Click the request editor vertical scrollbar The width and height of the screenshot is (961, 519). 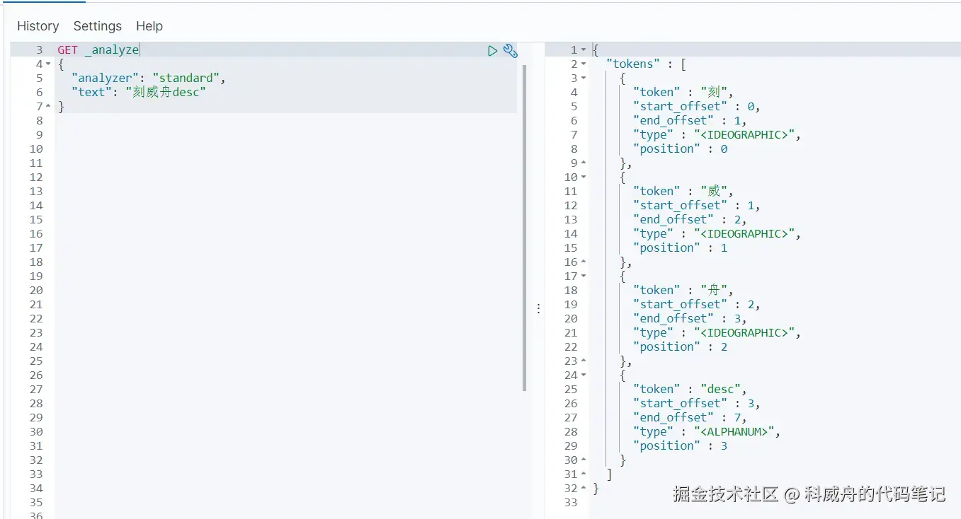tap(524, 226)
